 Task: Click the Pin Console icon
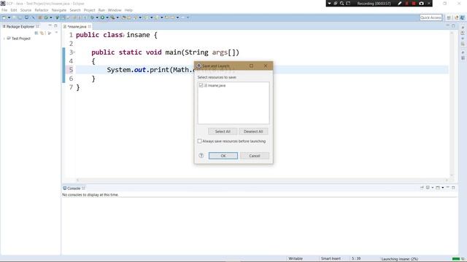coord(422,188)
